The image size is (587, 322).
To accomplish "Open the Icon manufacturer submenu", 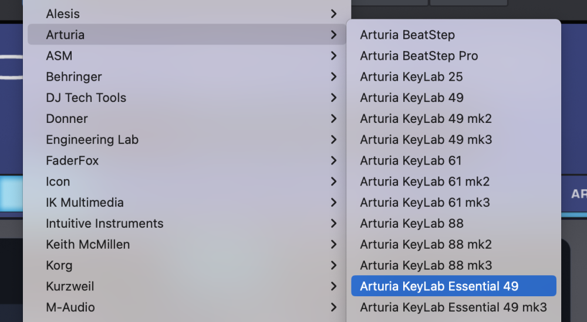I will (x=58, y=181).
